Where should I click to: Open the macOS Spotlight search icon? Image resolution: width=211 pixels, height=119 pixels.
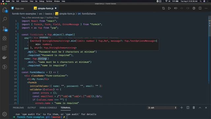coord(201,1)
